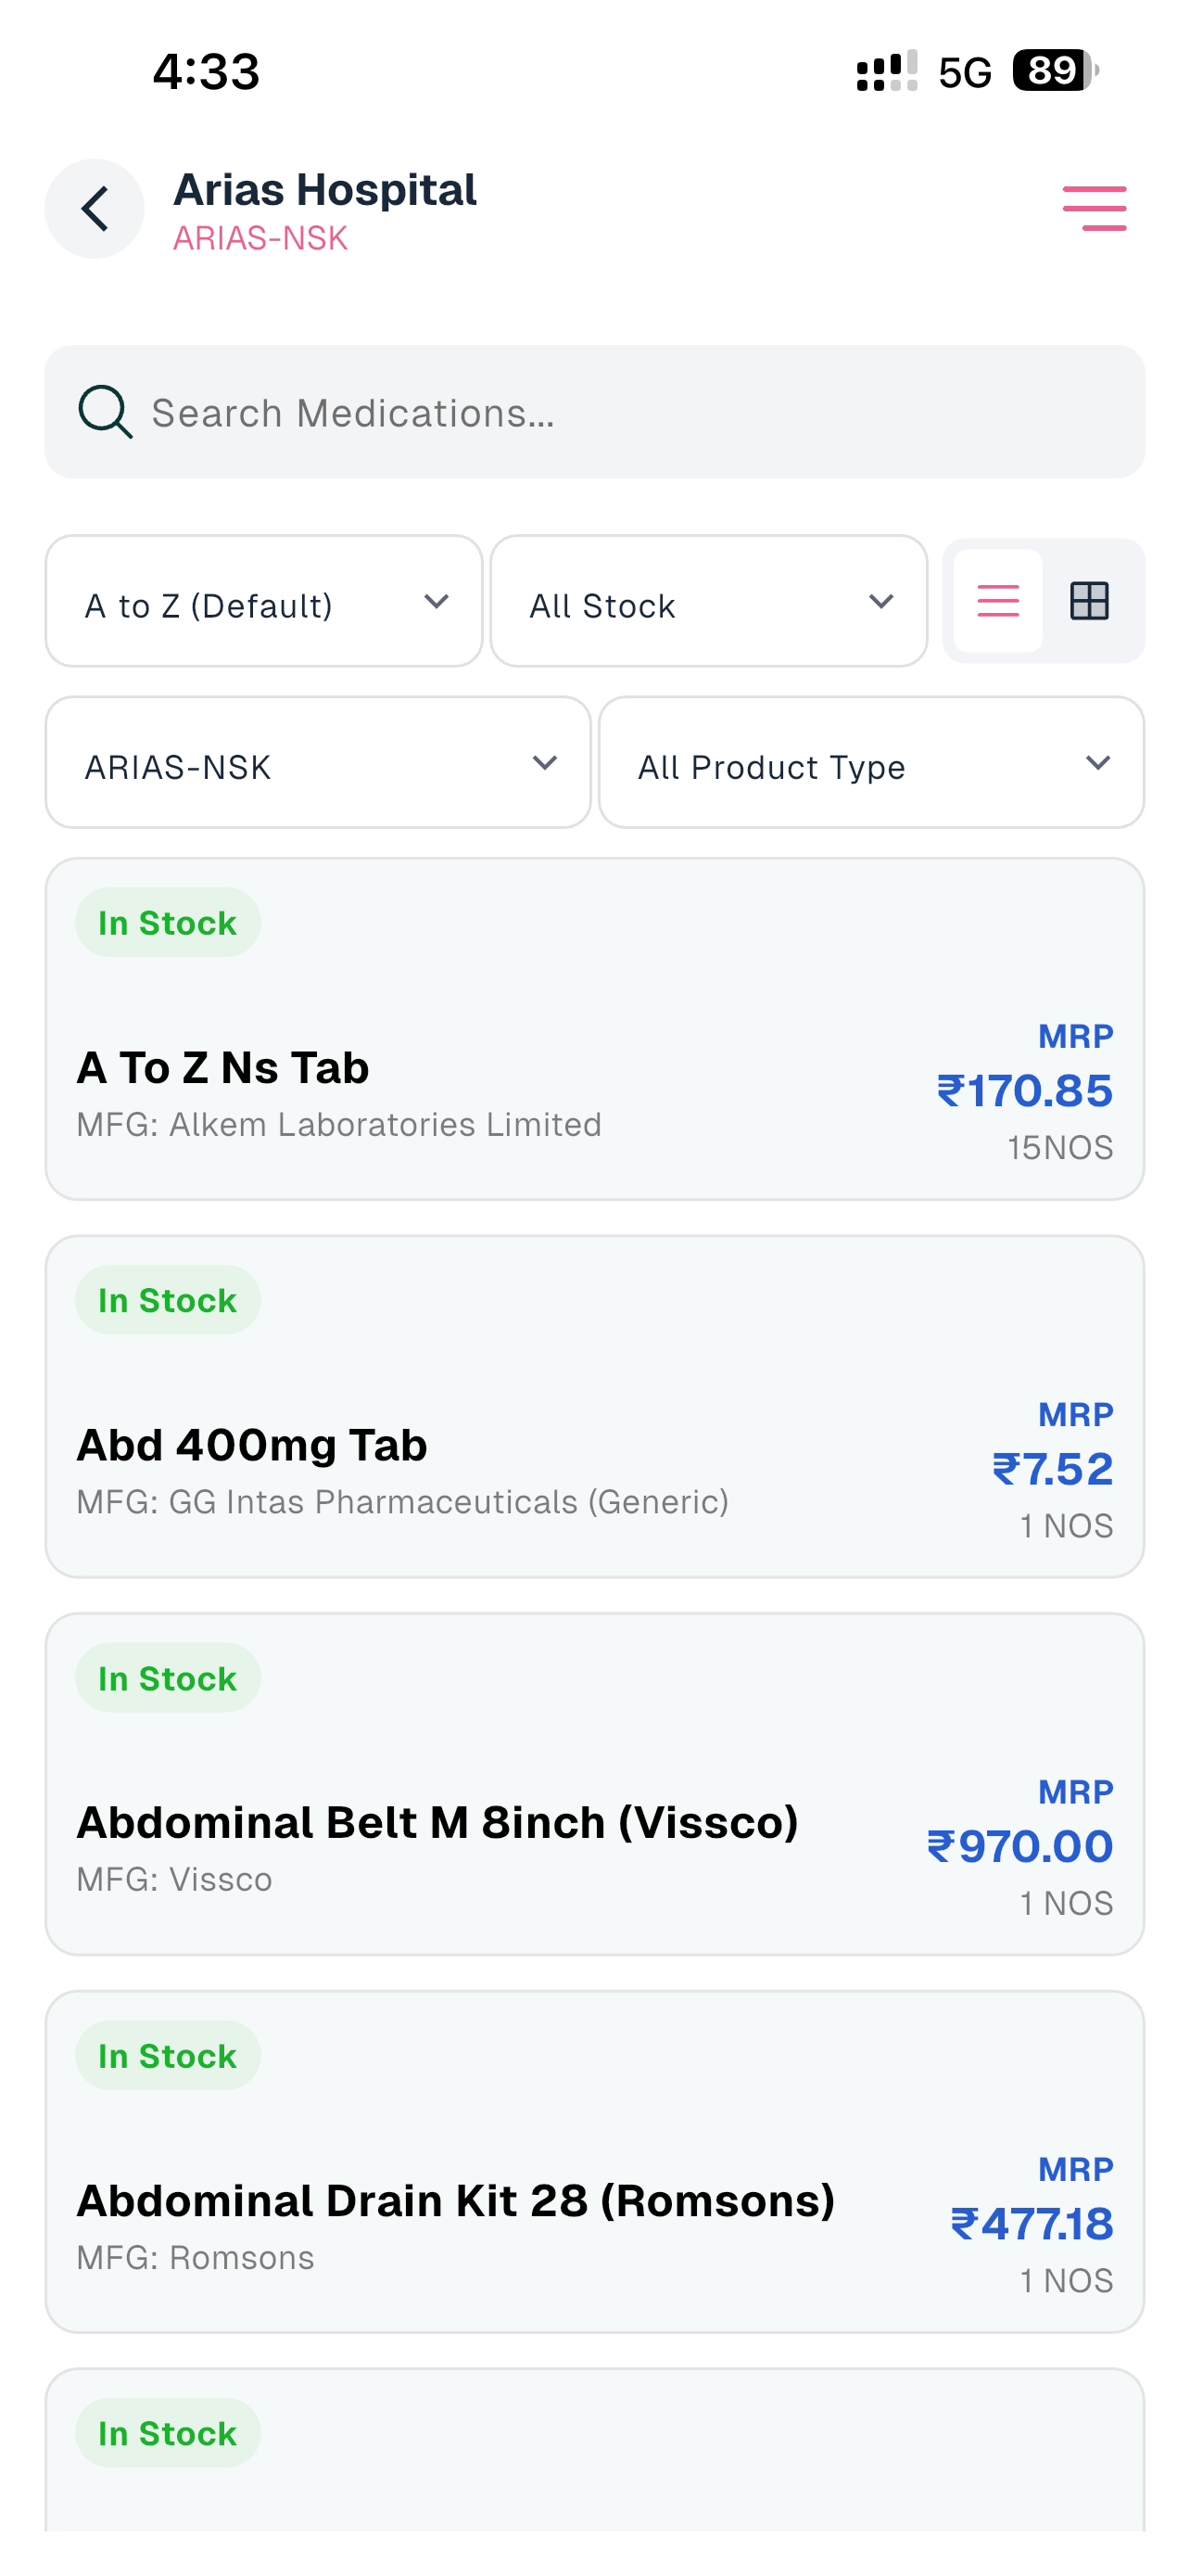Tap the ARIAS-NSK subtitle under hospital name
This screenshot has width=1190, height=2576.
pos(260,238)
